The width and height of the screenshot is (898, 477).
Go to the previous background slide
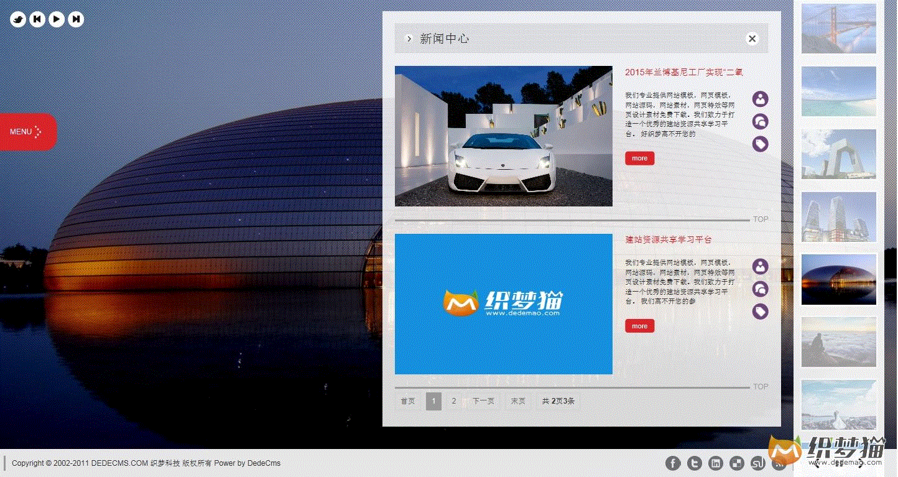click(37, 19)
